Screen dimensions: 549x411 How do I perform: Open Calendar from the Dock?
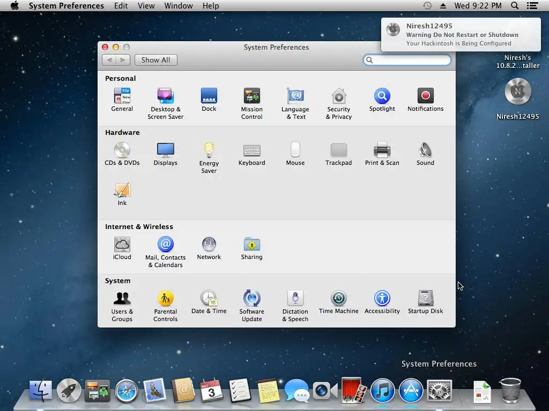tap(211, 390)
